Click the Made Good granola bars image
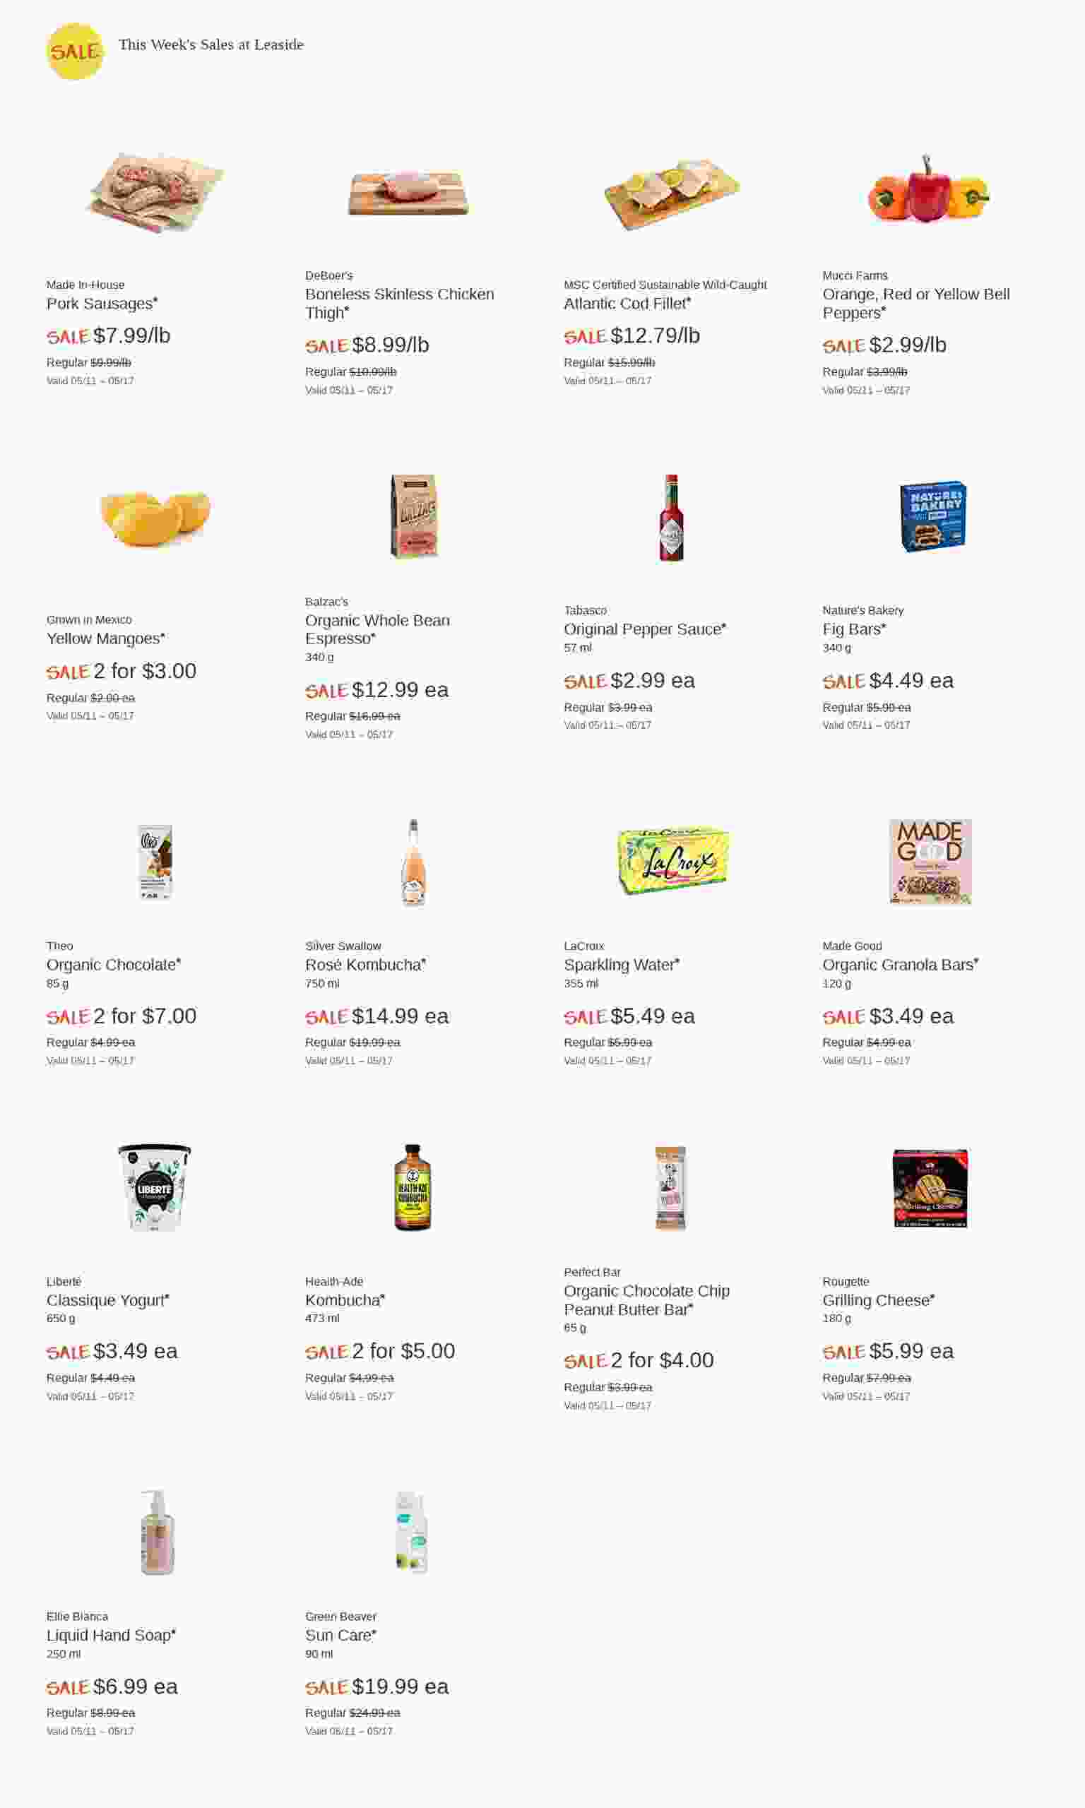 pyautogui.click(x=930, y=862)
